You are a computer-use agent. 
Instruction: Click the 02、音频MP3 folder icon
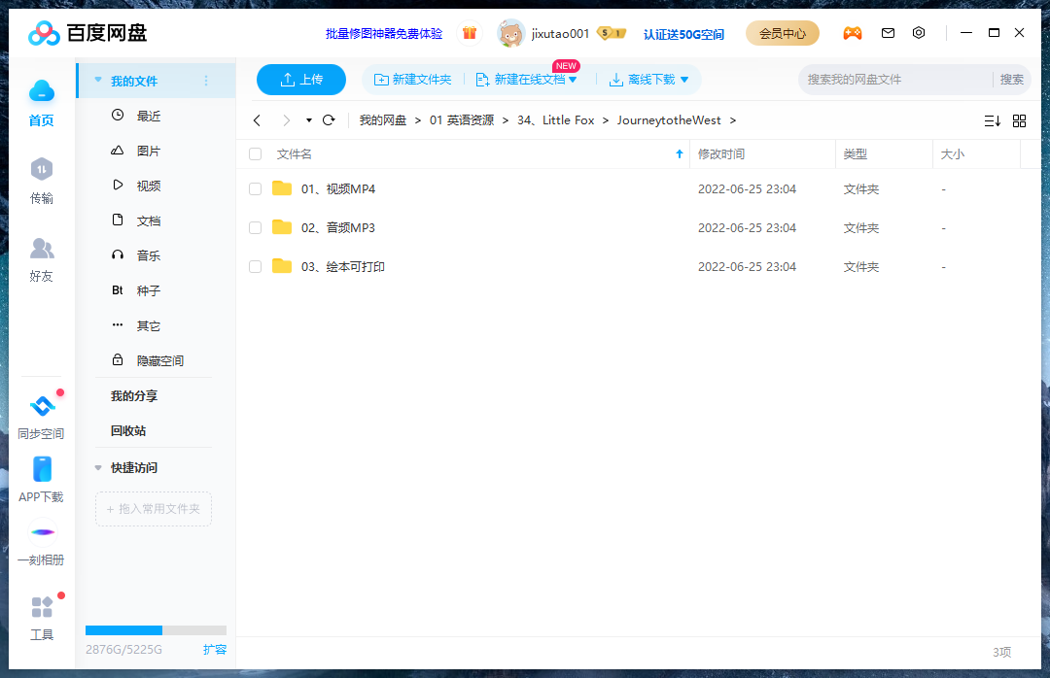pos(282,227)
